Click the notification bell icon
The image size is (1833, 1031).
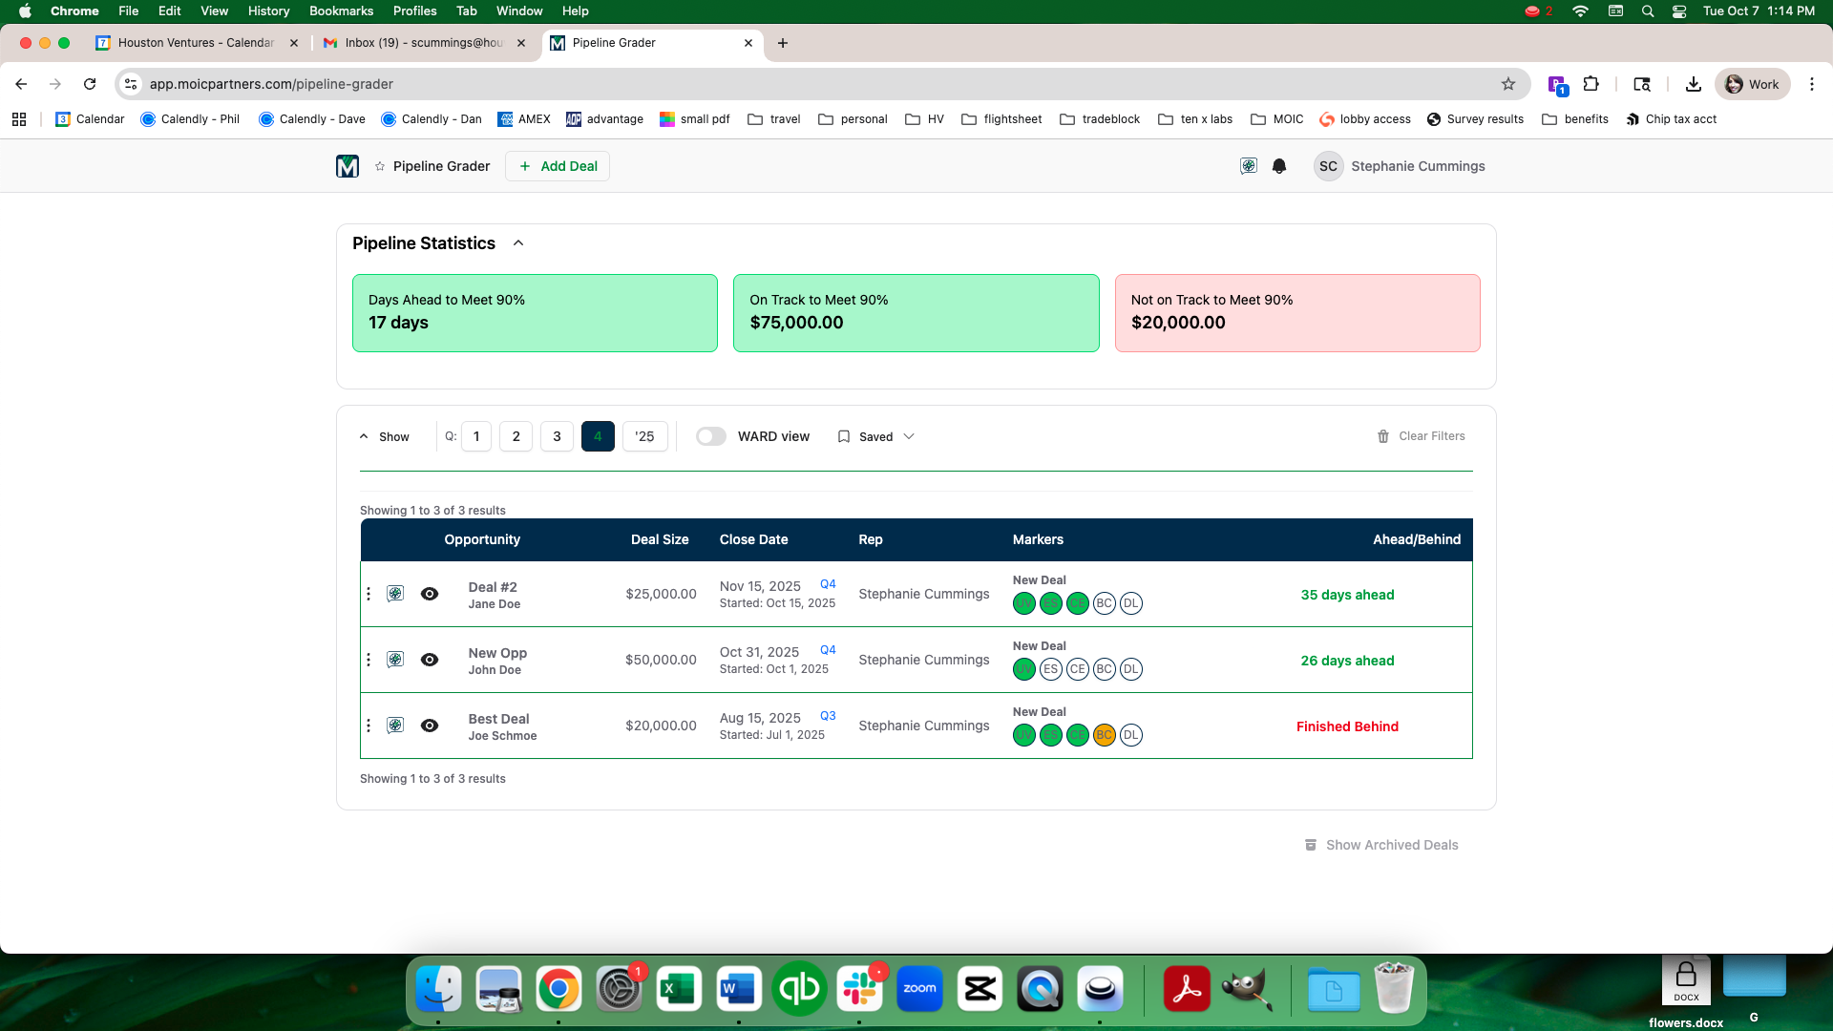click(x=1279, y=166)
